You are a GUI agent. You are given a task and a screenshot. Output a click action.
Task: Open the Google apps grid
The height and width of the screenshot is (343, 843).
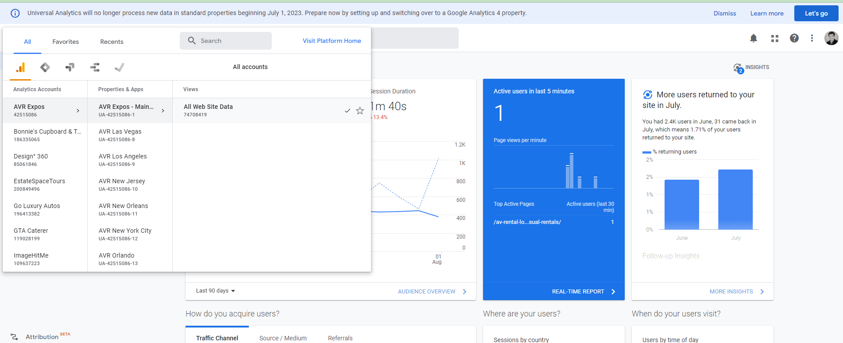click(x=775, y=39)
